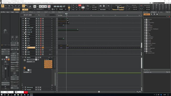Toggle input echo on Cym. track

click(43, 25)
